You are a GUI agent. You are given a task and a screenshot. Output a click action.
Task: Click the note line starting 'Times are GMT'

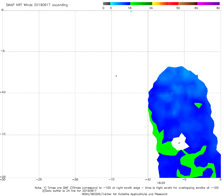tap(127, 188)
